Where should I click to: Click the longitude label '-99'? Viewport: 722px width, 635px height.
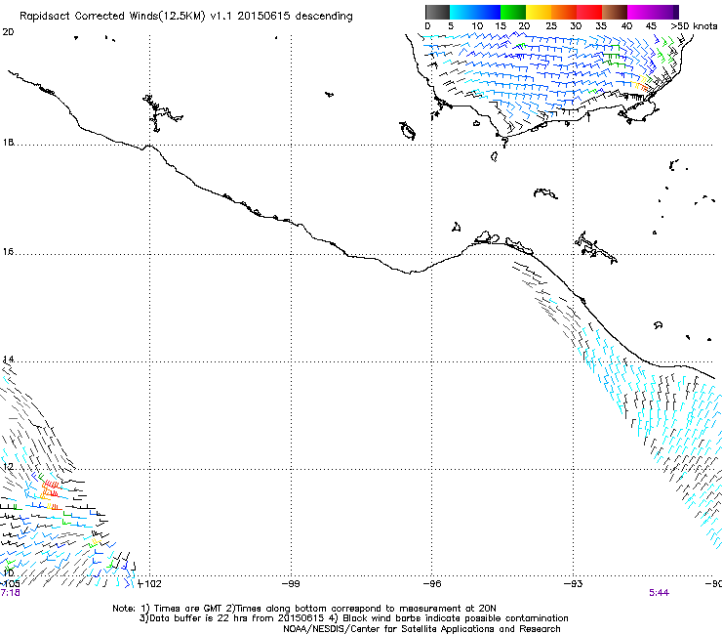pyautogui.click(x=291, y=584)
